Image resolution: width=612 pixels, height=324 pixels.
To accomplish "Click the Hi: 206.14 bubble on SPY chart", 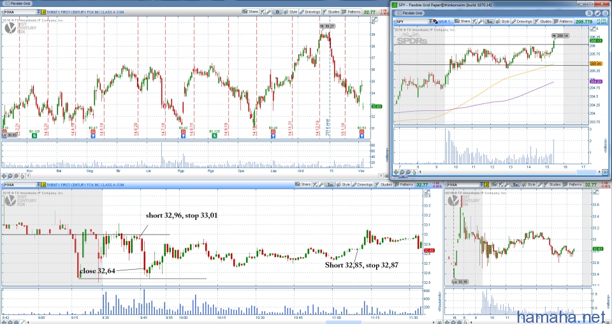I will click(561, 36).
